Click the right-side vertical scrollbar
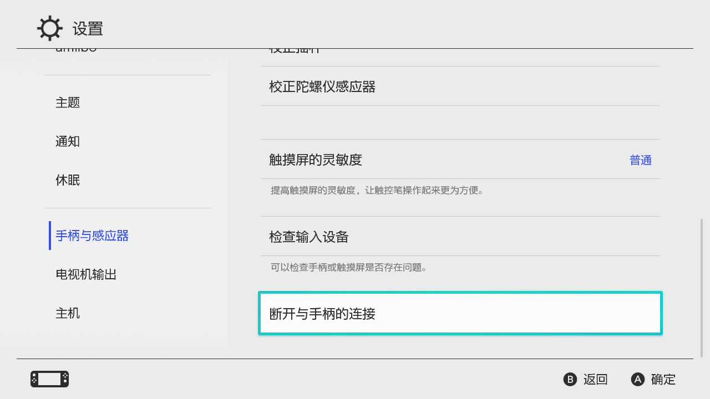The height and width of the screenshot is (399, 710). tap(702, 288)
